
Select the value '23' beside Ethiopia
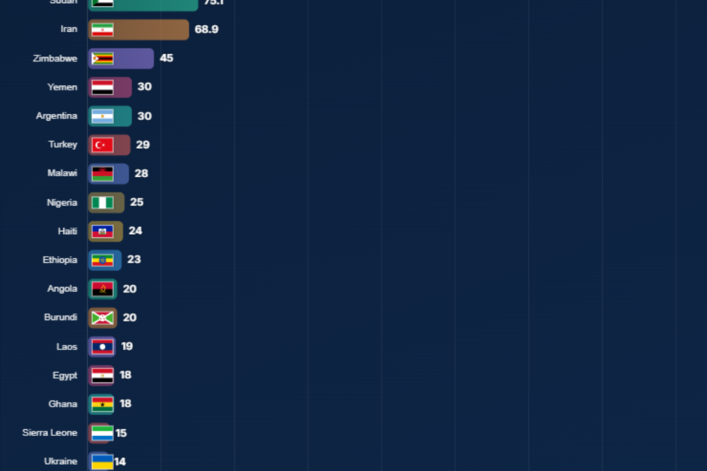point(134,260)
